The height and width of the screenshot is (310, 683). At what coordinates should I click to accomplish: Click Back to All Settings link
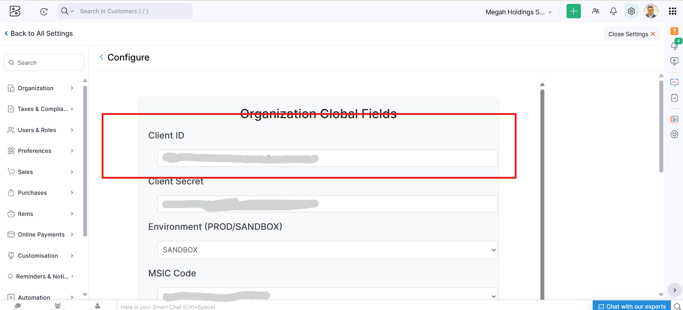pyautogui.click(x=39, y=33)
